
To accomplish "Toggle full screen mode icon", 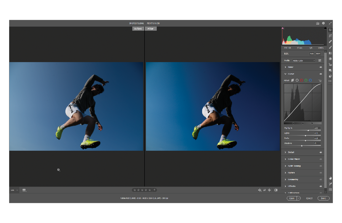I will [330, 23].
